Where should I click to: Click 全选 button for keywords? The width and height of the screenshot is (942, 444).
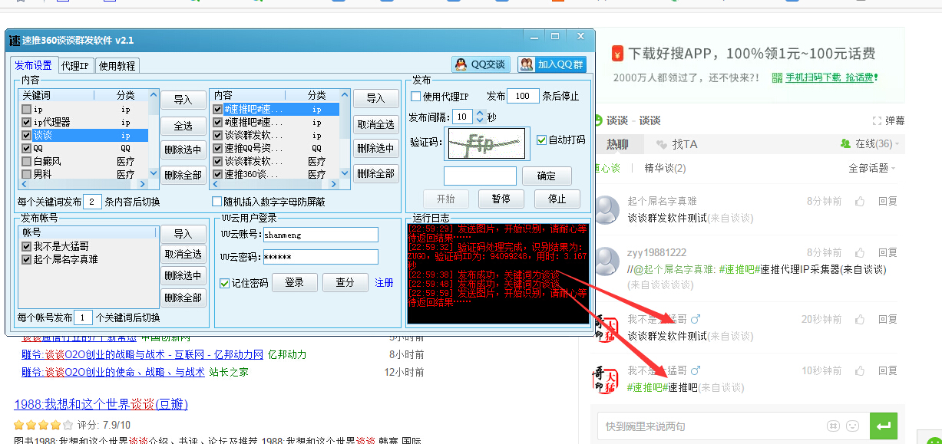tap(183, 125)
